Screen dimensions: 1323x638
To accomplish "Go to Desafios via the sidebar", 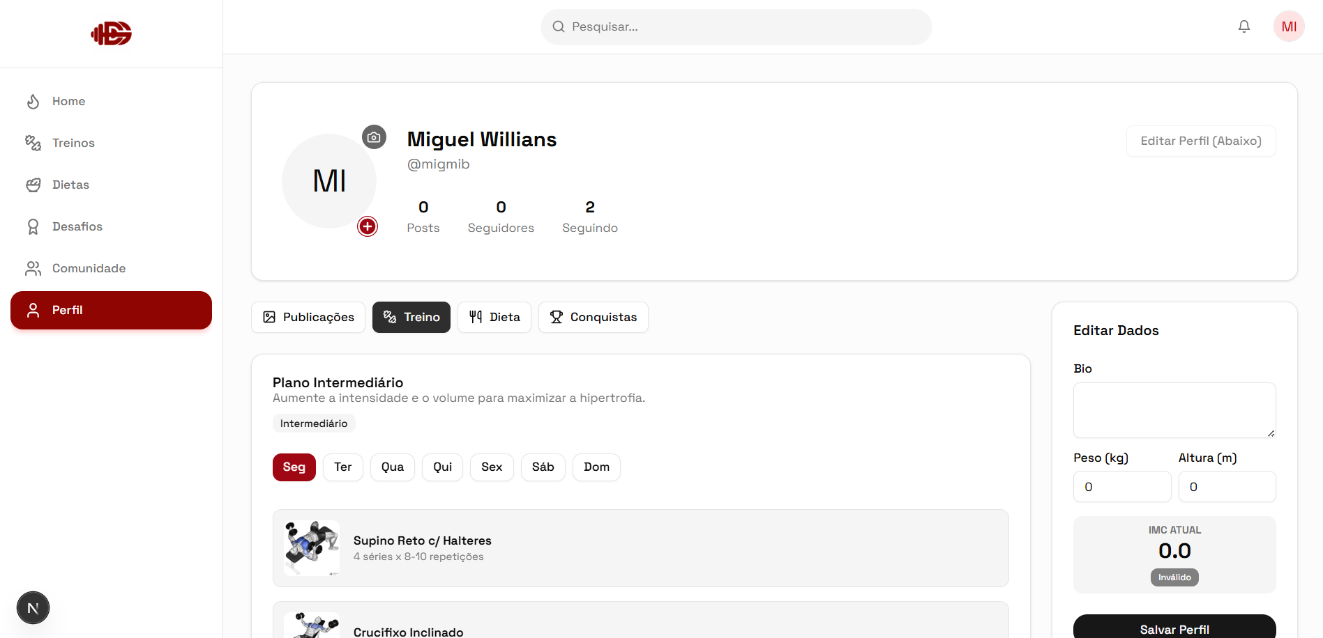I will (x=77, y=226).
